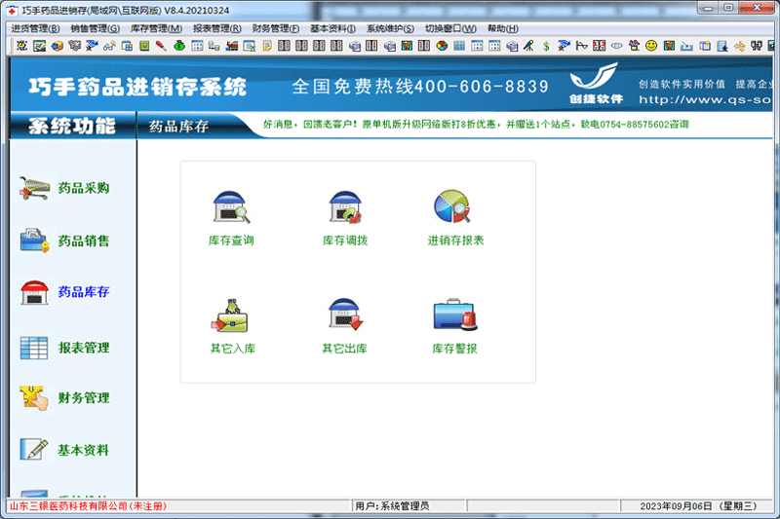Click the color pie wheel toolbar icon
The height and width of the screenshot is (519, 780).
pyautogui.click(x=442, y=46)
